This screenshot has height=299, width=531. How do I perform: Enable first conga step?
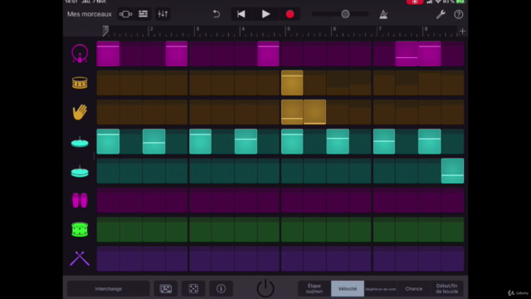pos(108,200)
